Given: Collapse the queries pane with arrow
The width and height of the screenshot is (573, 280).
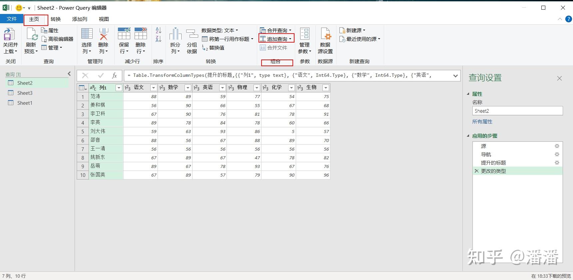Looking at the screenshot, I should pyautogui.click(x=69, y=74).
